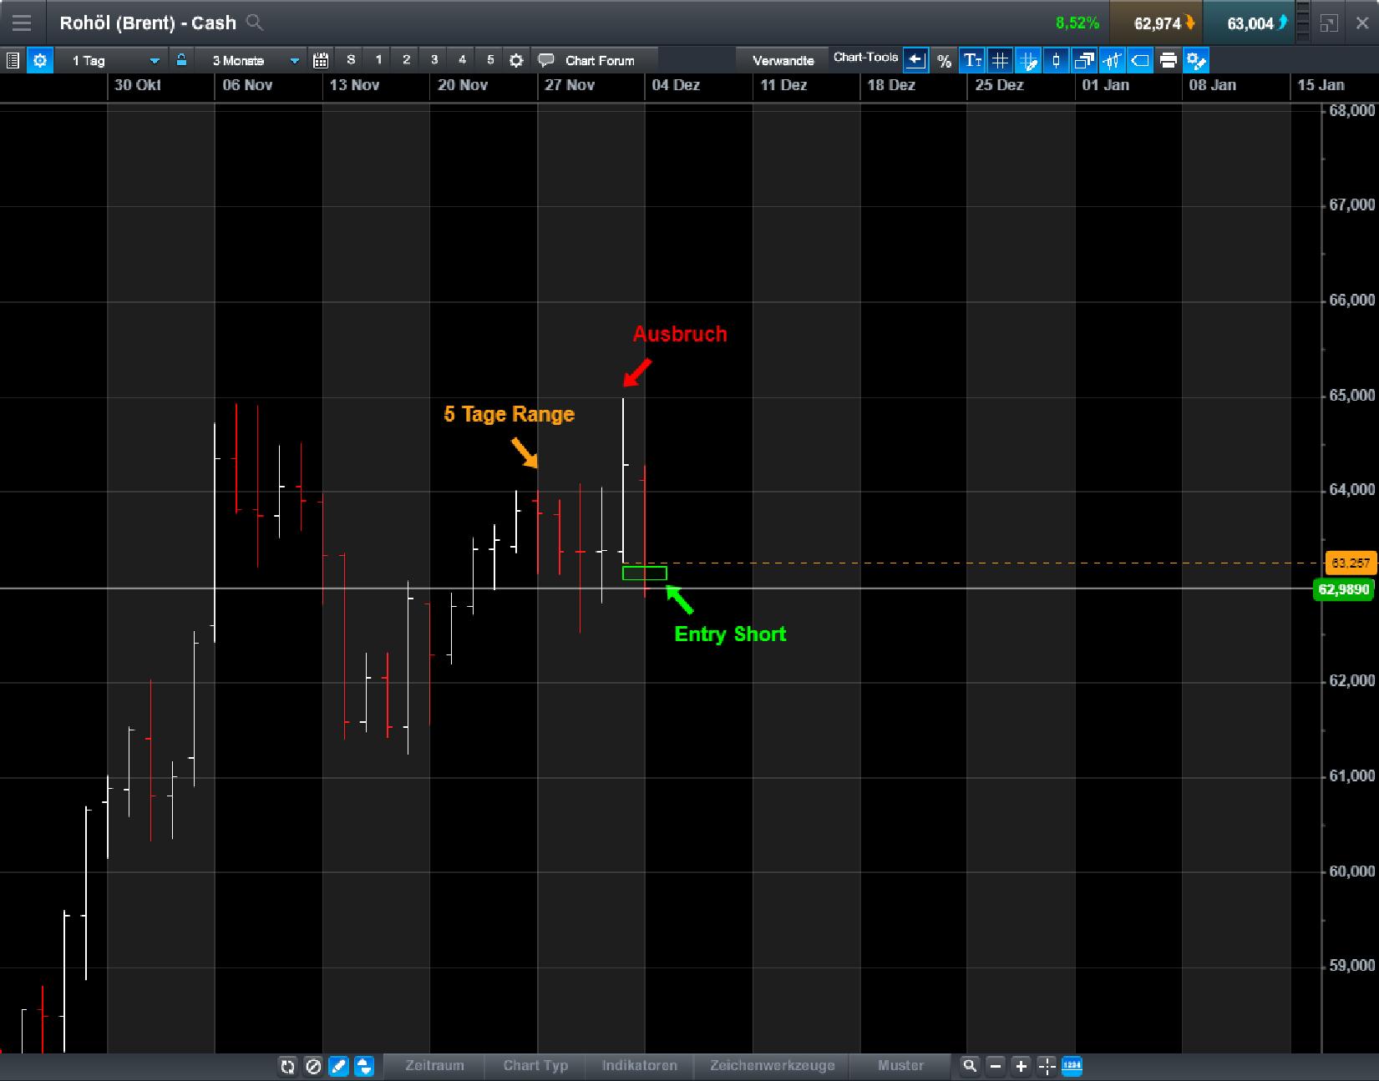Viewport: 1379px width, 1081px height.
Task: Click the grid display icon
Action: point(1000,59)
